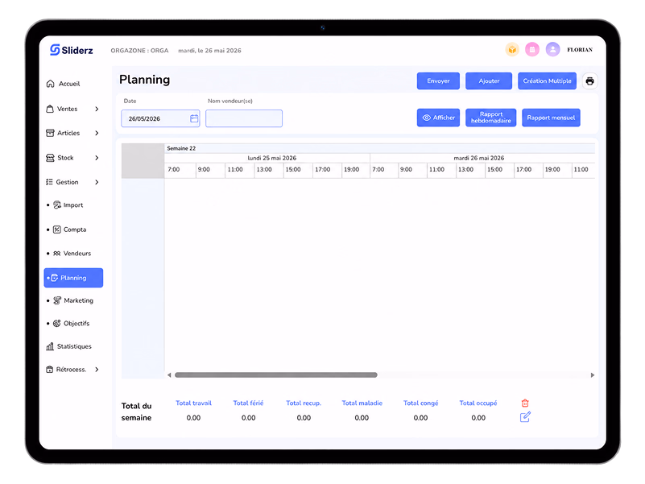Expand the Stock submenu chevron
645x484 pixels.
pyautogui.click(x=97, y=158)
